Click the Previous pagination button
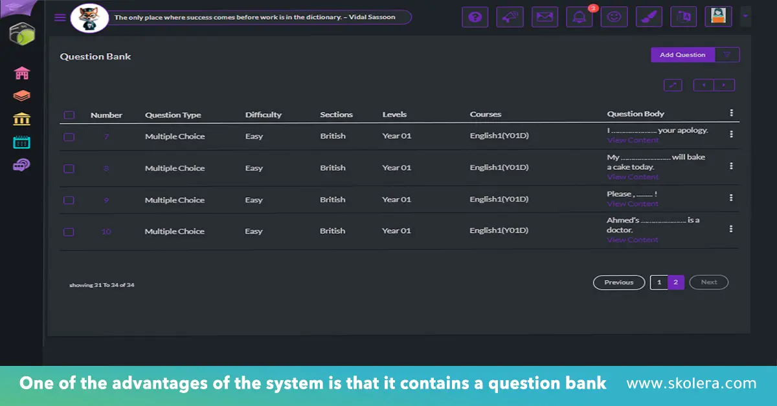 618,283
